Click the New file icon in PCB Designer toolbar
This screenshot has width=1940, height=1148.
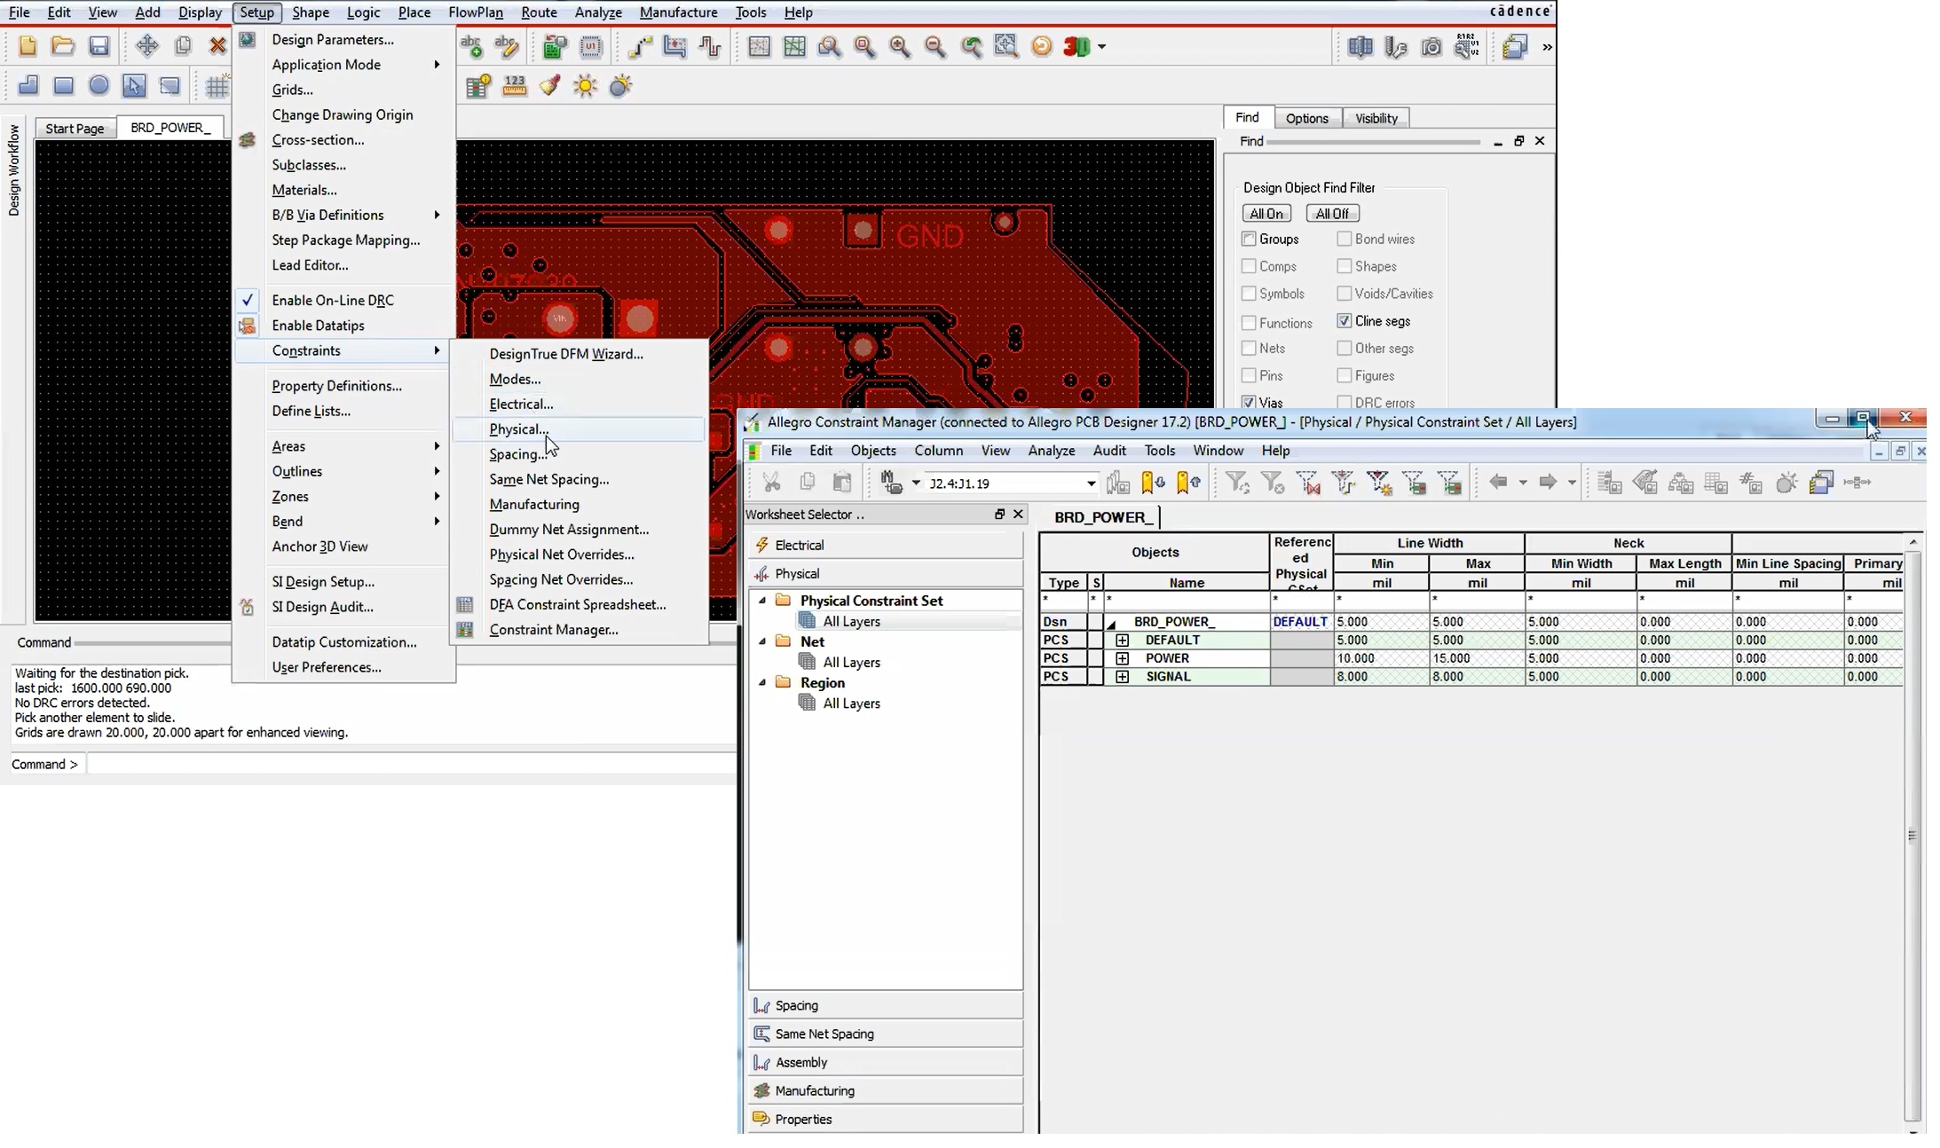coord(28,46)
